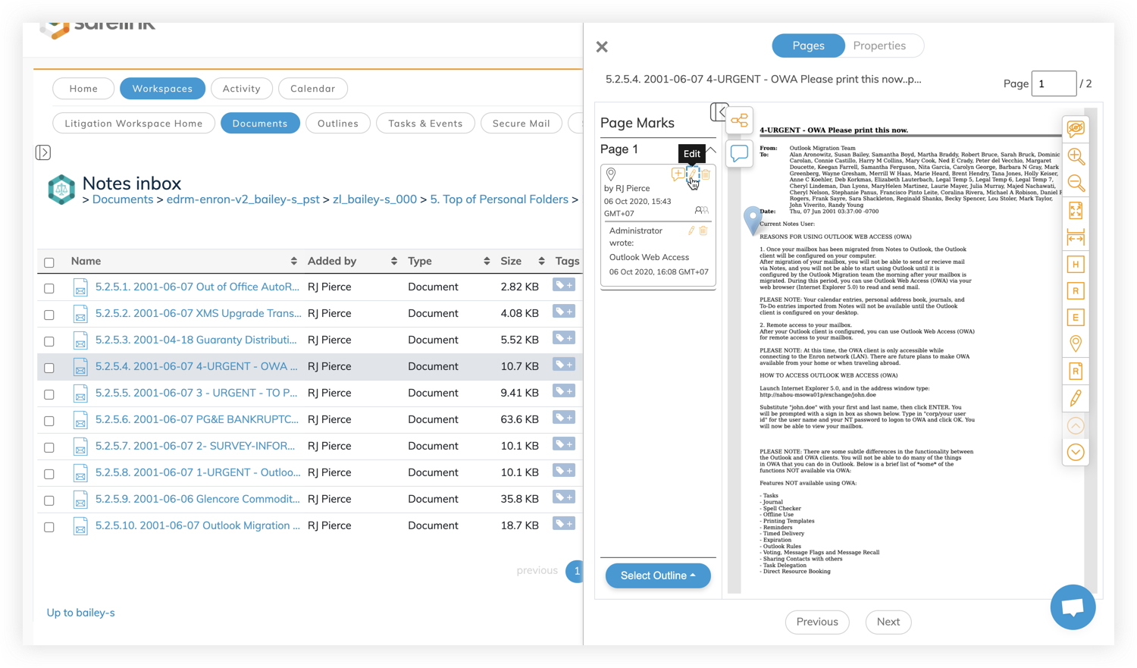This screenshot has height=668, width=1137.
Task: Select the E annotation tool
Action: pos(1076,318)
